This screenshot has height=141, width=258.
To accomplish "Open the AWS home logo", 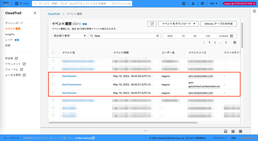I will point(6,4).
